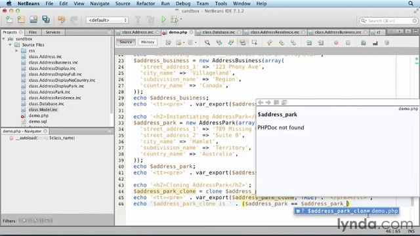Screen dimensions: 420x236
Task: Click the Toggle Rectangular Selection icon
Action: point(254,43)
